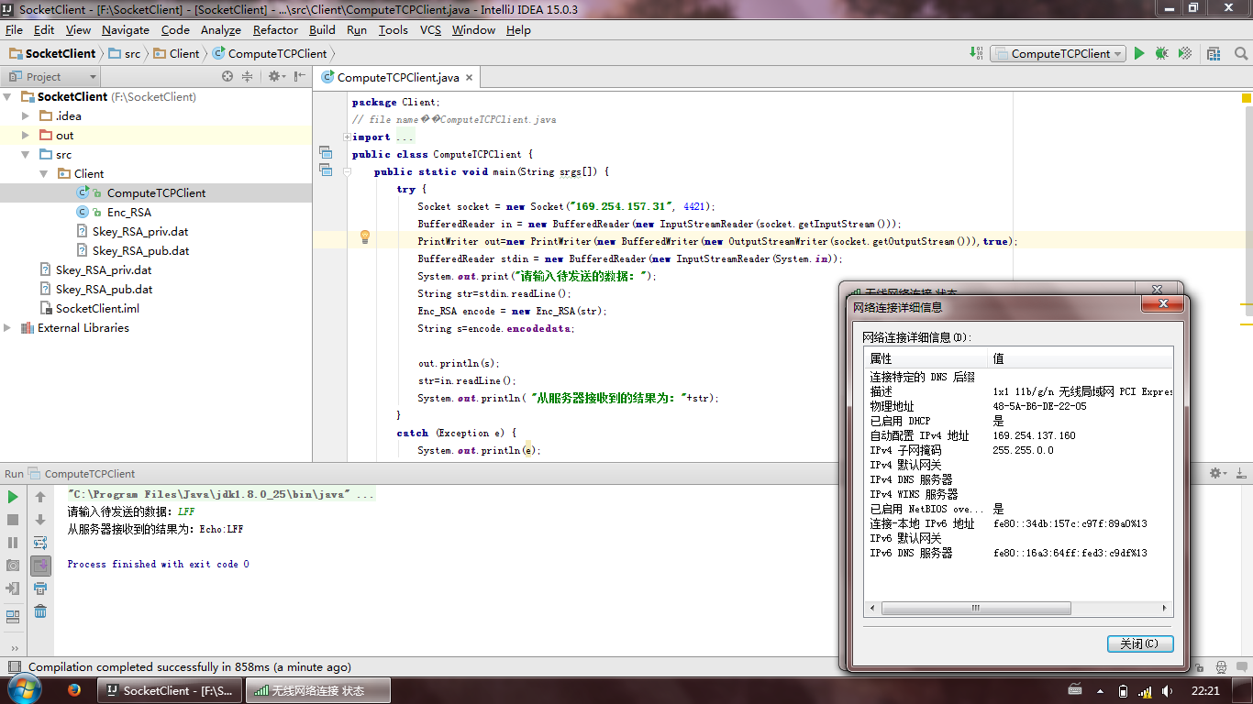
Task: Close the ComputeTCPClient.java editor tab
Action: [469, 78]
